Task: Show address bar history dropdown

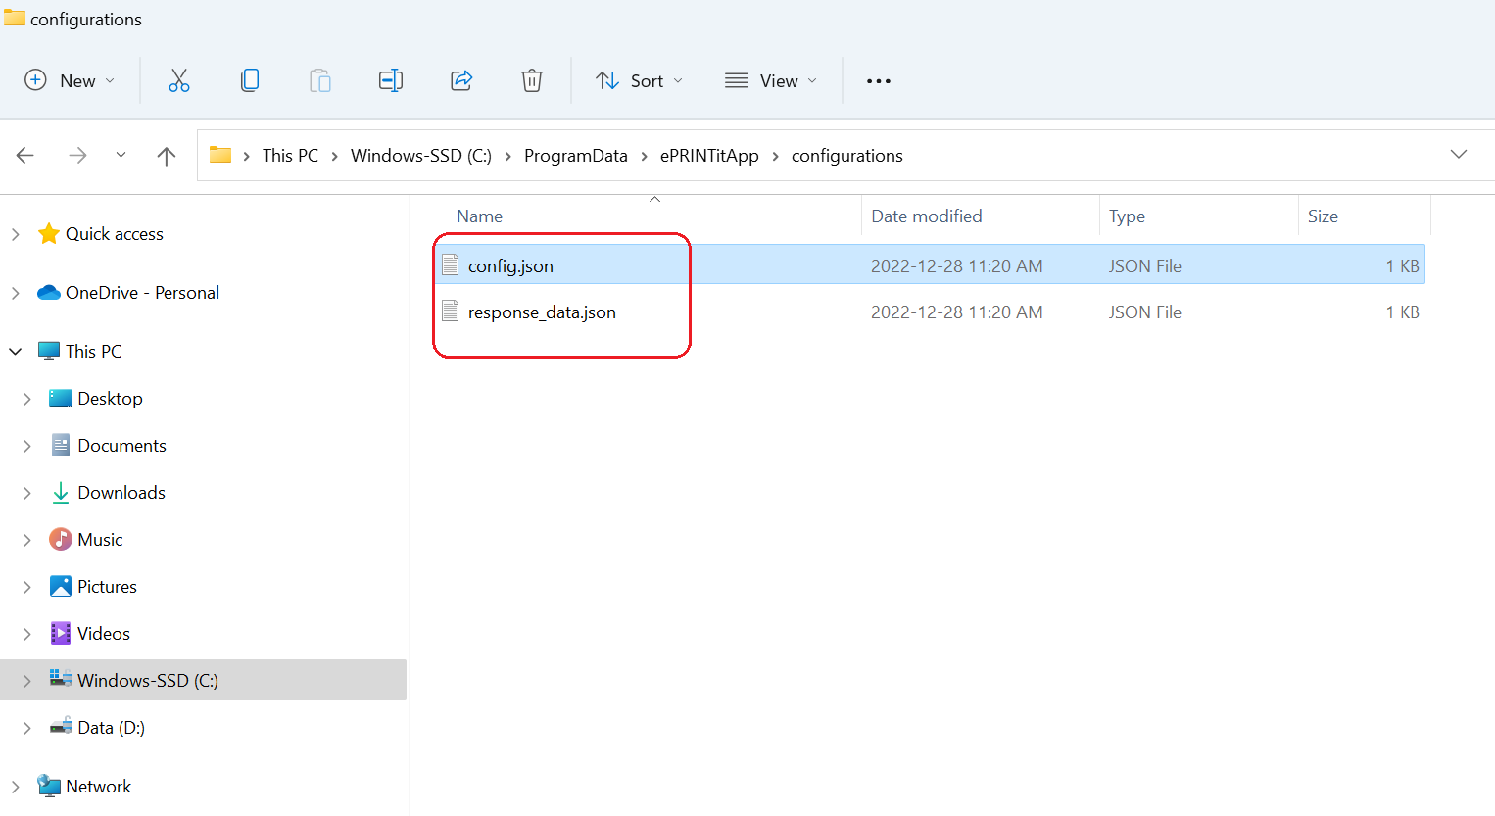Action: 1458,155
